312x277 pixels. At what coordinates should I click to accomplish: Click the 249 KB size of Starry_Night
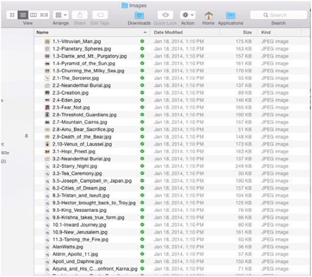coord(244,166)
